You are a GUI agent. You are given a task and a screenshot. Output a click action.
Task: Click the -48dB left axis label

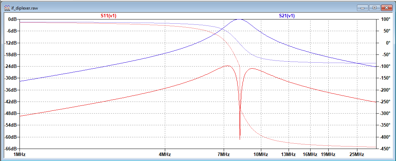tap(11, 113)
